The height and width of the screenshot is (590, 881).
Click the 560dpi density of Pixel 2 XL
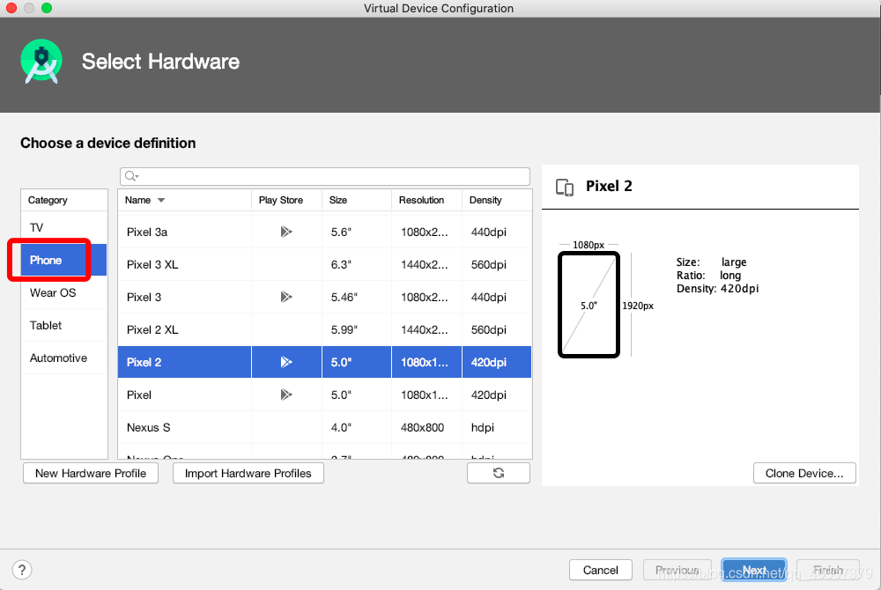[488, 329]
